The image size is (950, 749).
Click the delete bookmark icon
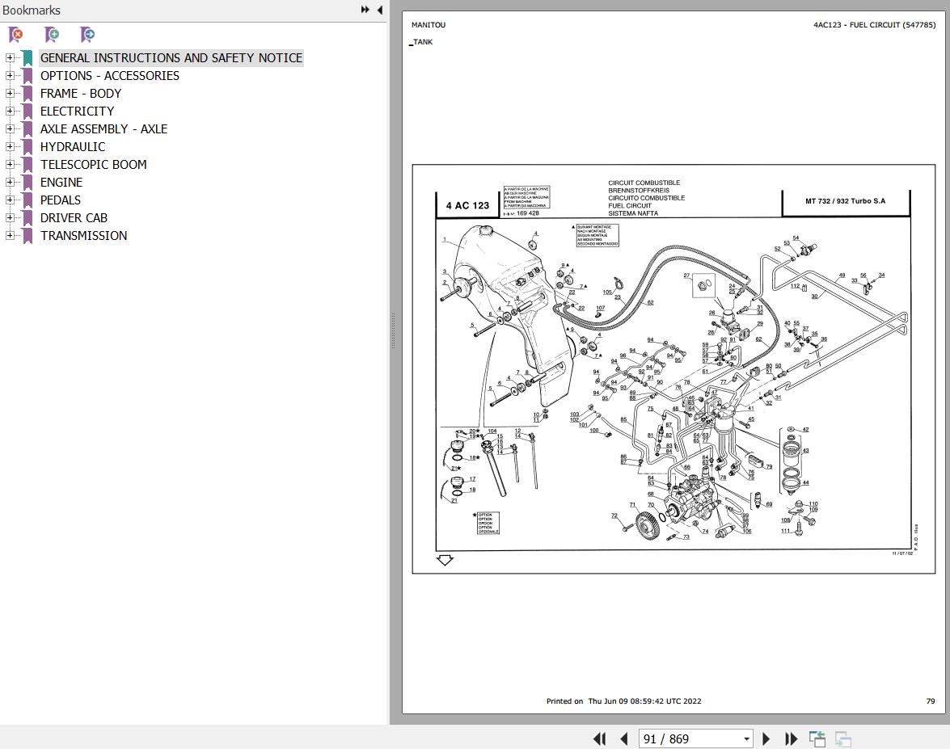[x=15, y=35]
